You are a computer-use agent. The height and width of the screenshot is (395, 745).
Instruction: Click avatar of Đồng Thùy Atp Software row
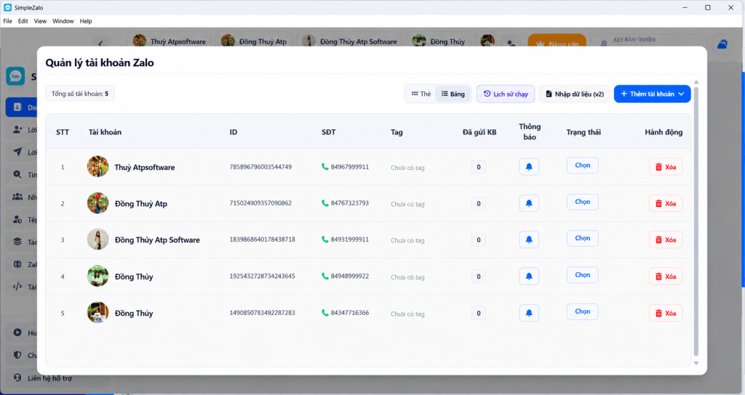(x=98, y=240)
